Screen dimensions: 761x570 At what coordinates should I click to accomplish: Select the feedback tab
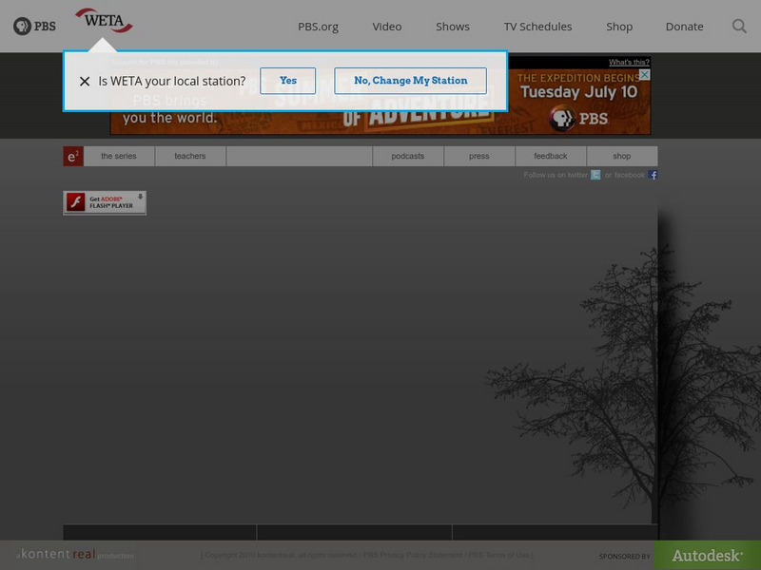551,156
